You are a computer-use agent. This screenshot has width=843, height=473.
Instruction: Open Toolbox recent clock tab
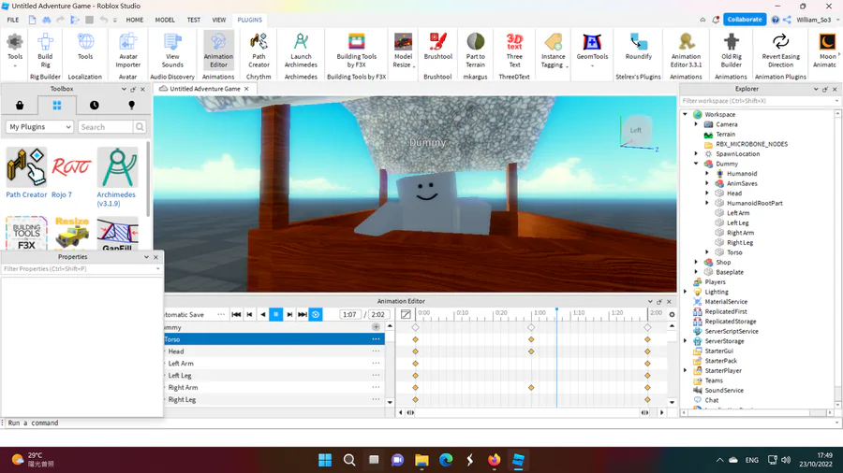coord(94,105)
